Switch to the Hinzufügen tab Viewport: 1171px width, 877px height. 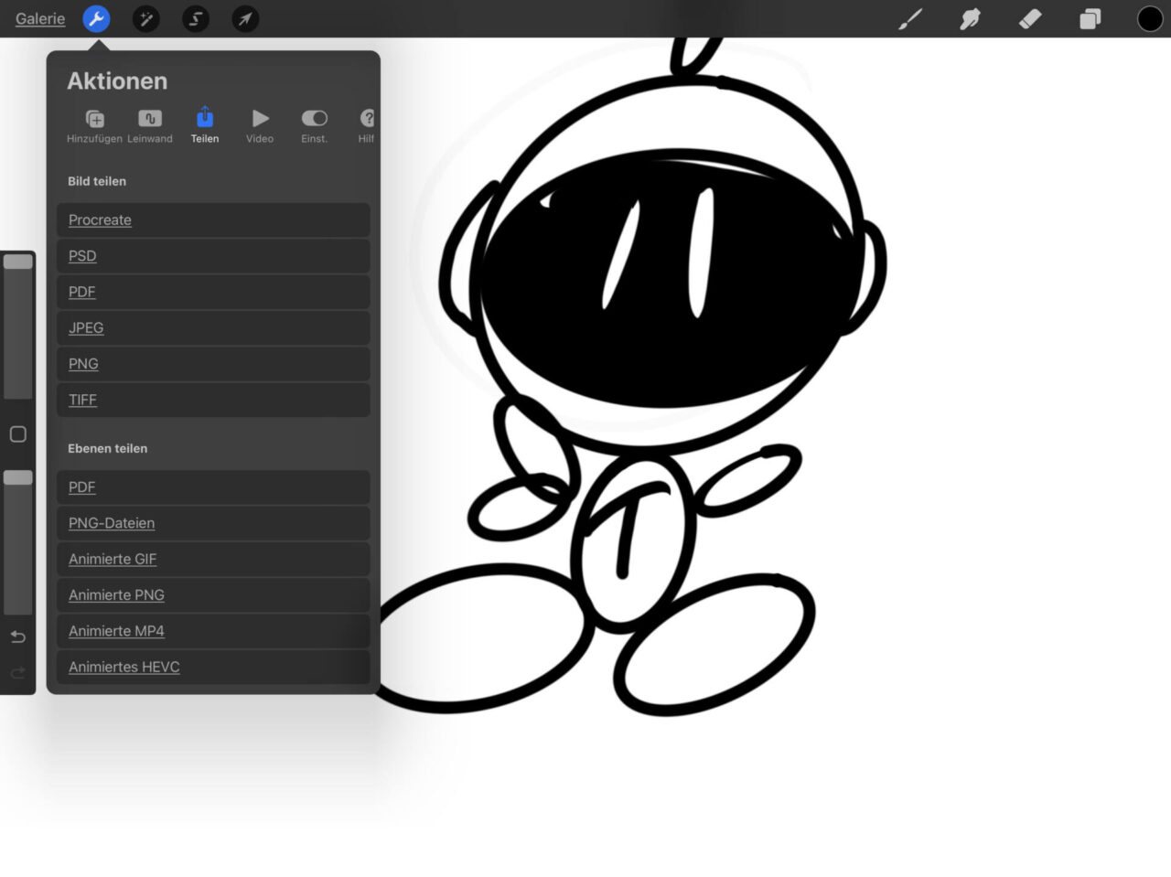pyautogui.click(x=94, y=125)
